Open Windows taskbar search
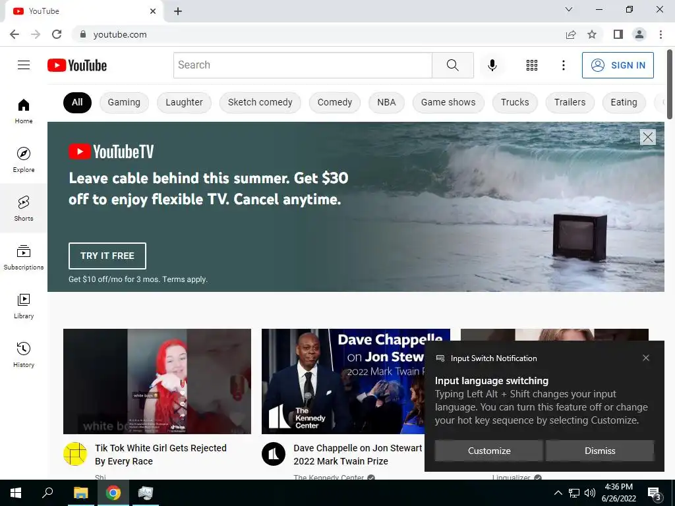 click(x=47, y=493)
